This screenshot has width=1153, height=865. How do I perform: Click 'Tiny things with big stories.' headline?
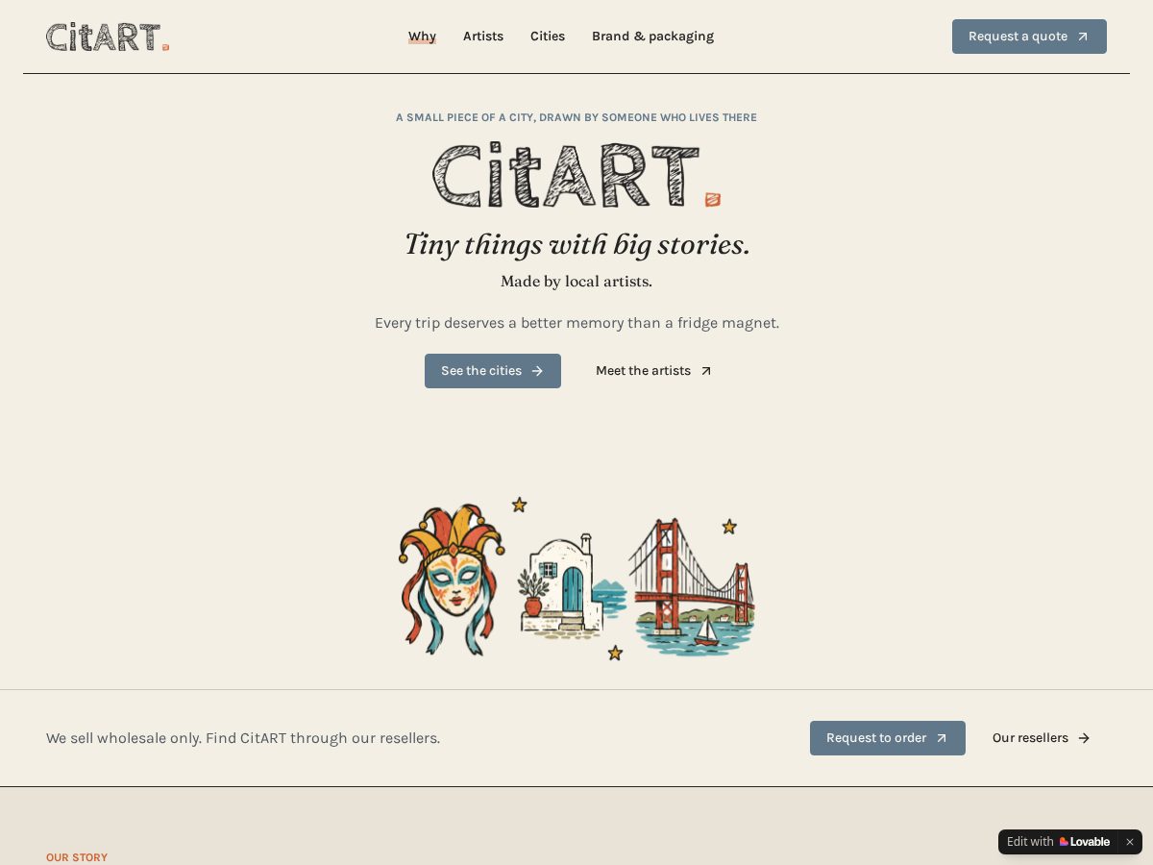(x=576, y=244)
